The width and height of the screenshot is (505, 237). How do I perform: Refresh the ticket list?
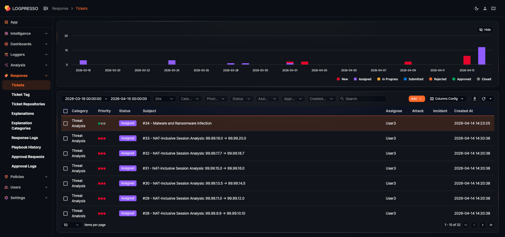coord(483,99)
